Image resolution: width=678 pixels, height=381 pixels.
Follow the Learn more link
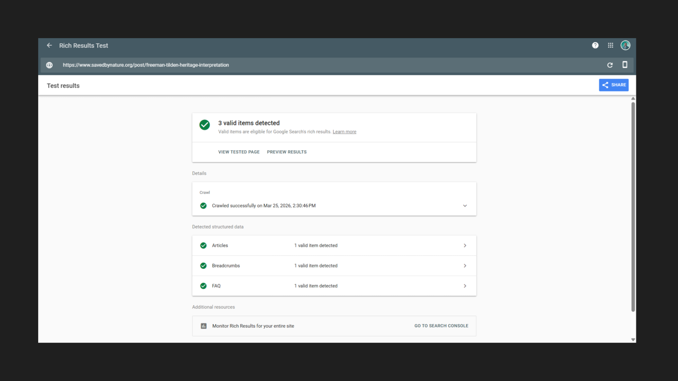(344, 132)
